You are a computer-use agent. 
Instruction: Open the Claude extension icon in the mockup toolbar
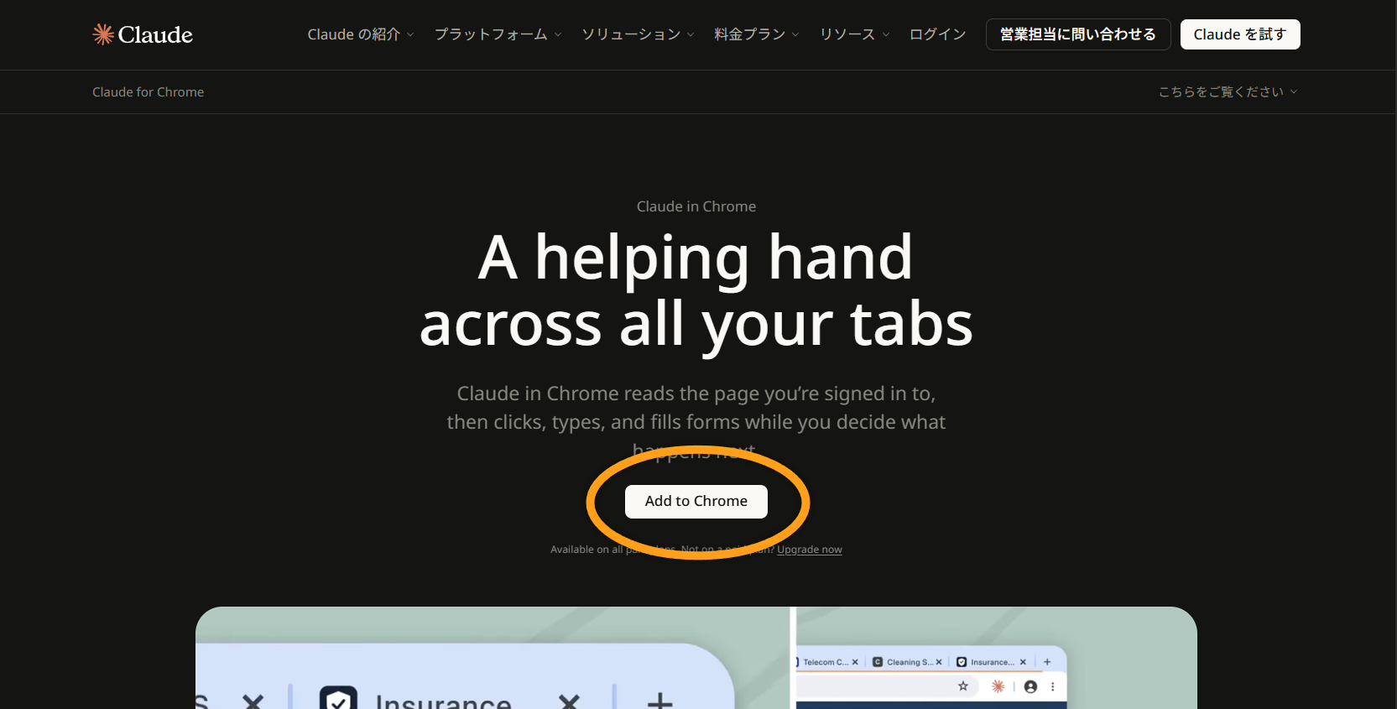(x=998, y=686)
